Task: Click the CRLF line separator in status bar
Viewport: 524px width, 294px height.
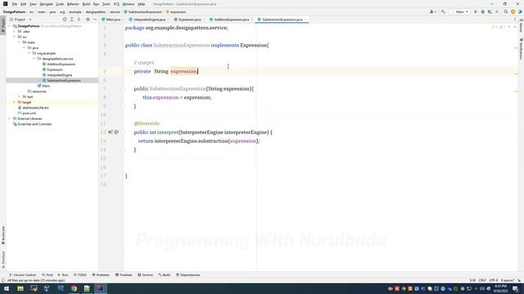Action: pyautogui.click(x=482, y=280)
